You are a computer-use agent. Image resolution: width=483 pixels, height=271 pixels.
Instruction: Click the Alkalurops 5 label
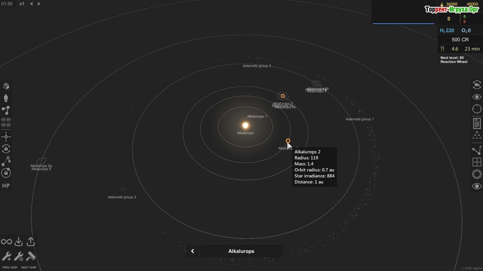[x=41, y=169]
